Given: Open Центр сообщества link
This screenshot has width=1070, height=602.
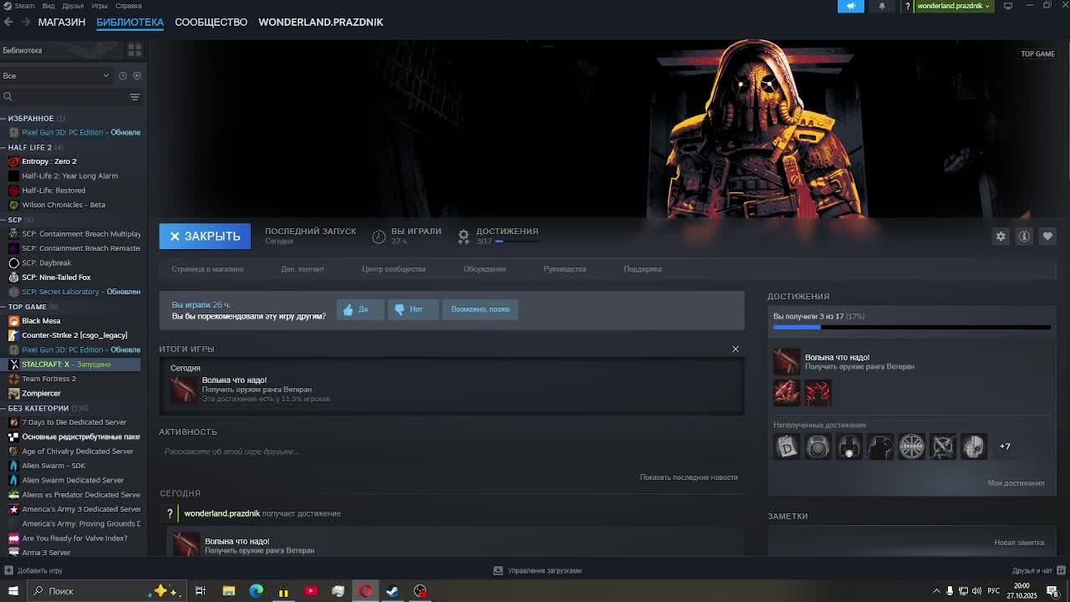Looking at the screenshot, I should coord(394,269).
